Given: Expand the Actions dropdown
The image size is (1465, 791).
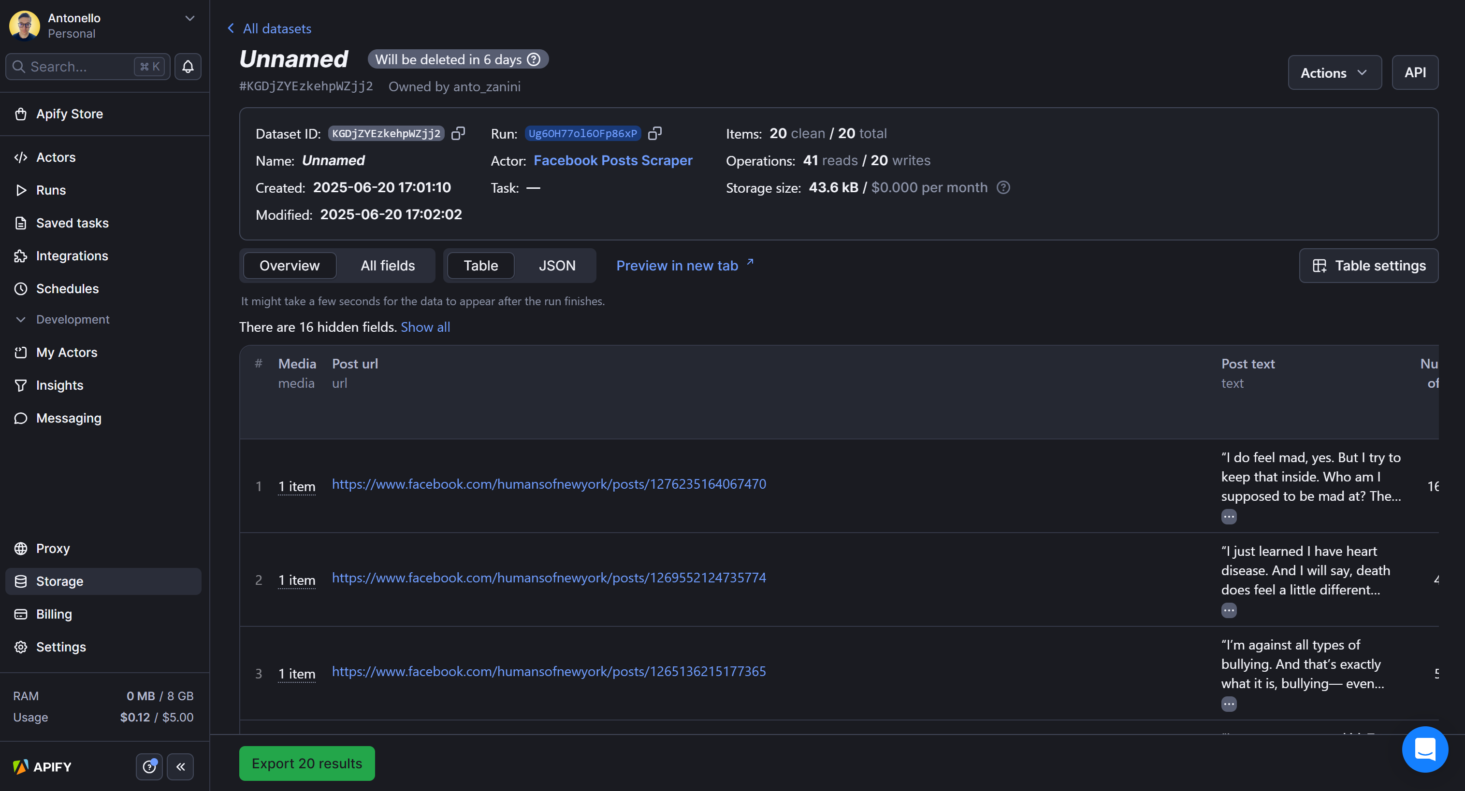Looking at the screenshot, I should coord(1334,72).
